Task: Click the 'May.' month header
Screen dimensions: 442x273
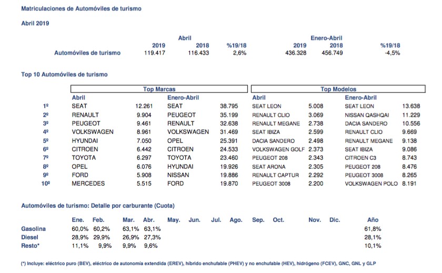Action: tap(174, 220)
